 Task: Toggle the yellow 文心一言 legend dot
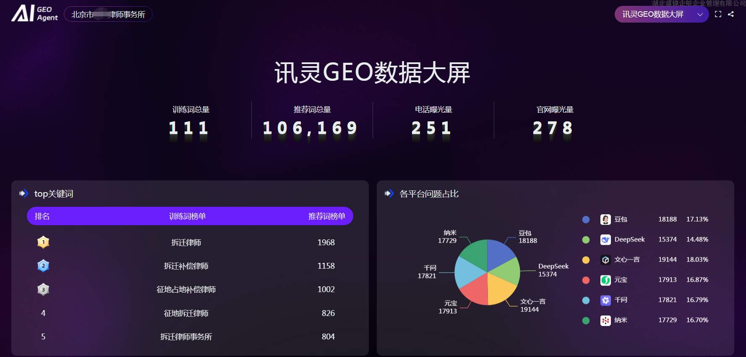pos(586,260)
